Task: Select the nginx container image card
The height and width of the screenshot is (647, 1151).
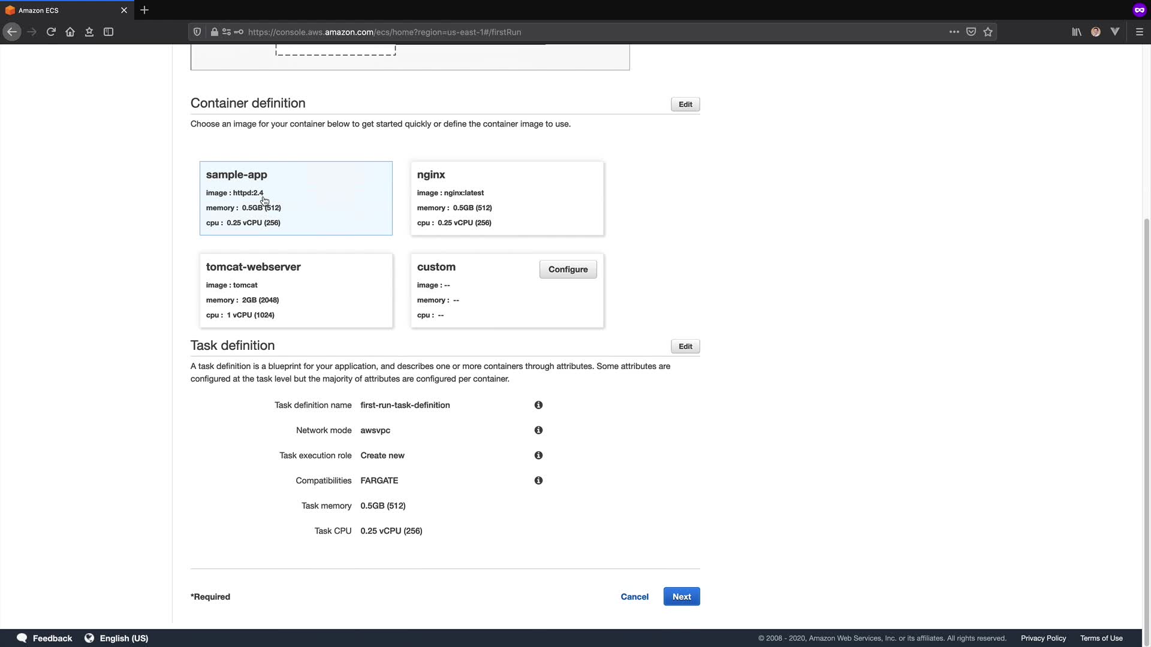Action: 507,198
